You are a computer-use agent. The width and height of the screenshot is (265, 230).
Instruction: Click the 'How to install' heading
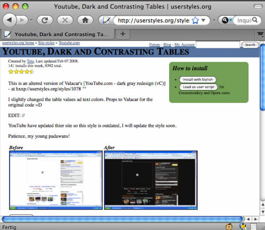click(190, 68)
